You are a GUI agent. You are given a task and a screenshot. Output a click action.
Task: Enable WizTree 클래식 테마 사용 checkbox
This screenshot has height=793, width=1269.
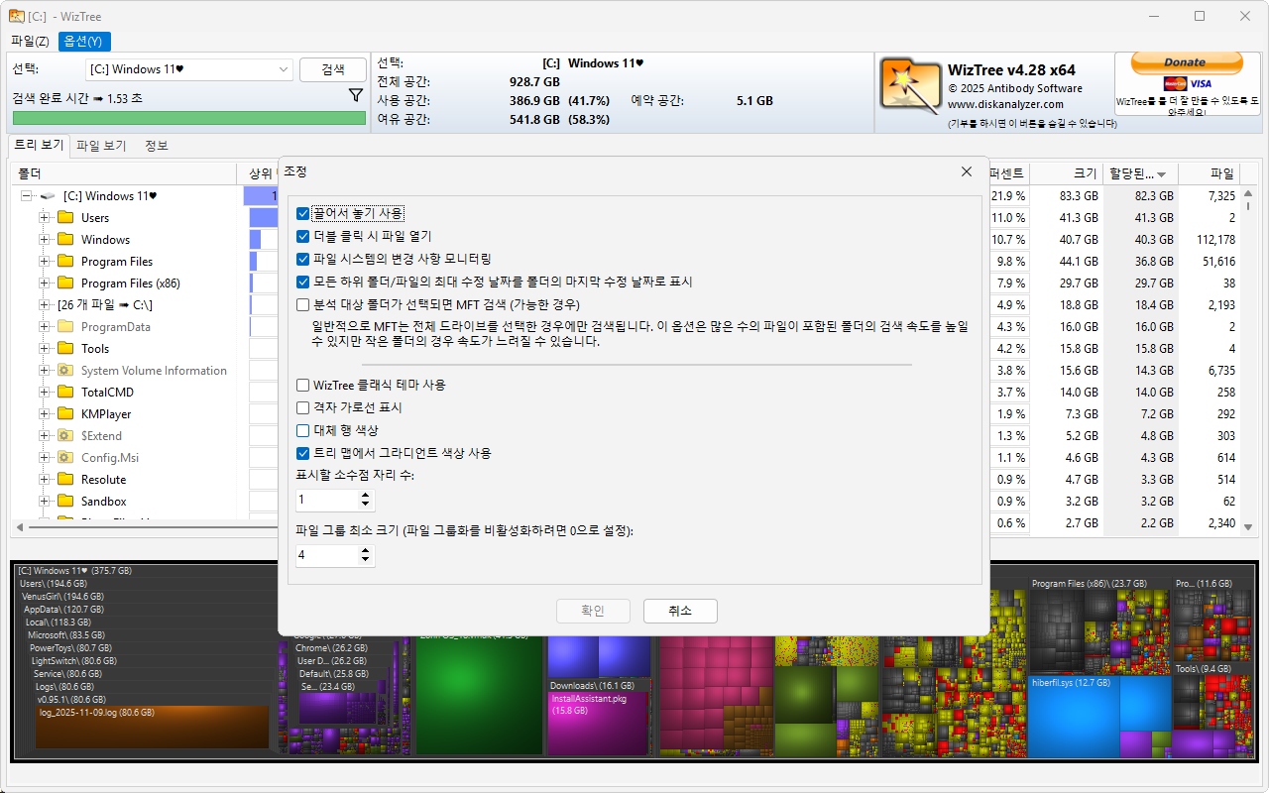(x=303, y=385)
